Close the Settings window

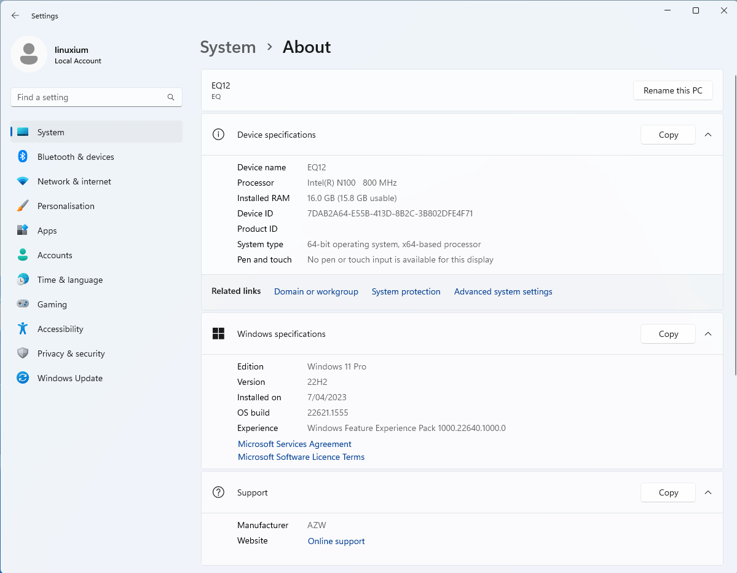point(724,10)
